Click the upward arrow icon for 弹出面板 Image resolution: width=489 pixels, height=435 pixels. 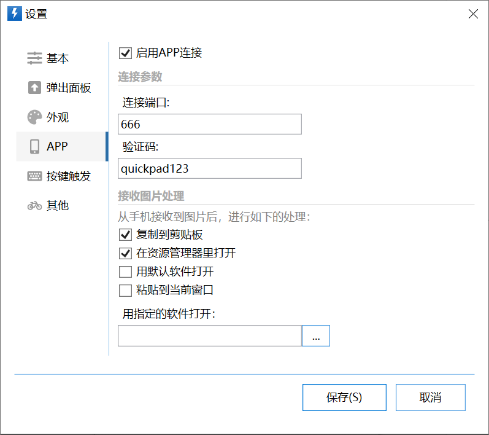(34, 88)
